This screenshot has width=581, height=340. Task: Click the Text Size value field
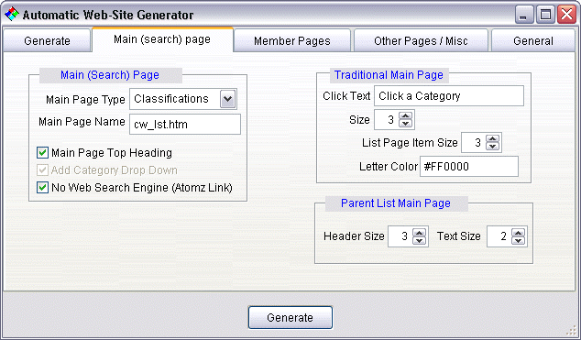[499, 236]
